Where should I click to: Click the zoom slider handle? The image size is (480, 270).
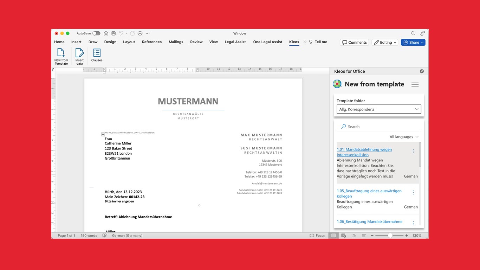(x=390, y=236)
